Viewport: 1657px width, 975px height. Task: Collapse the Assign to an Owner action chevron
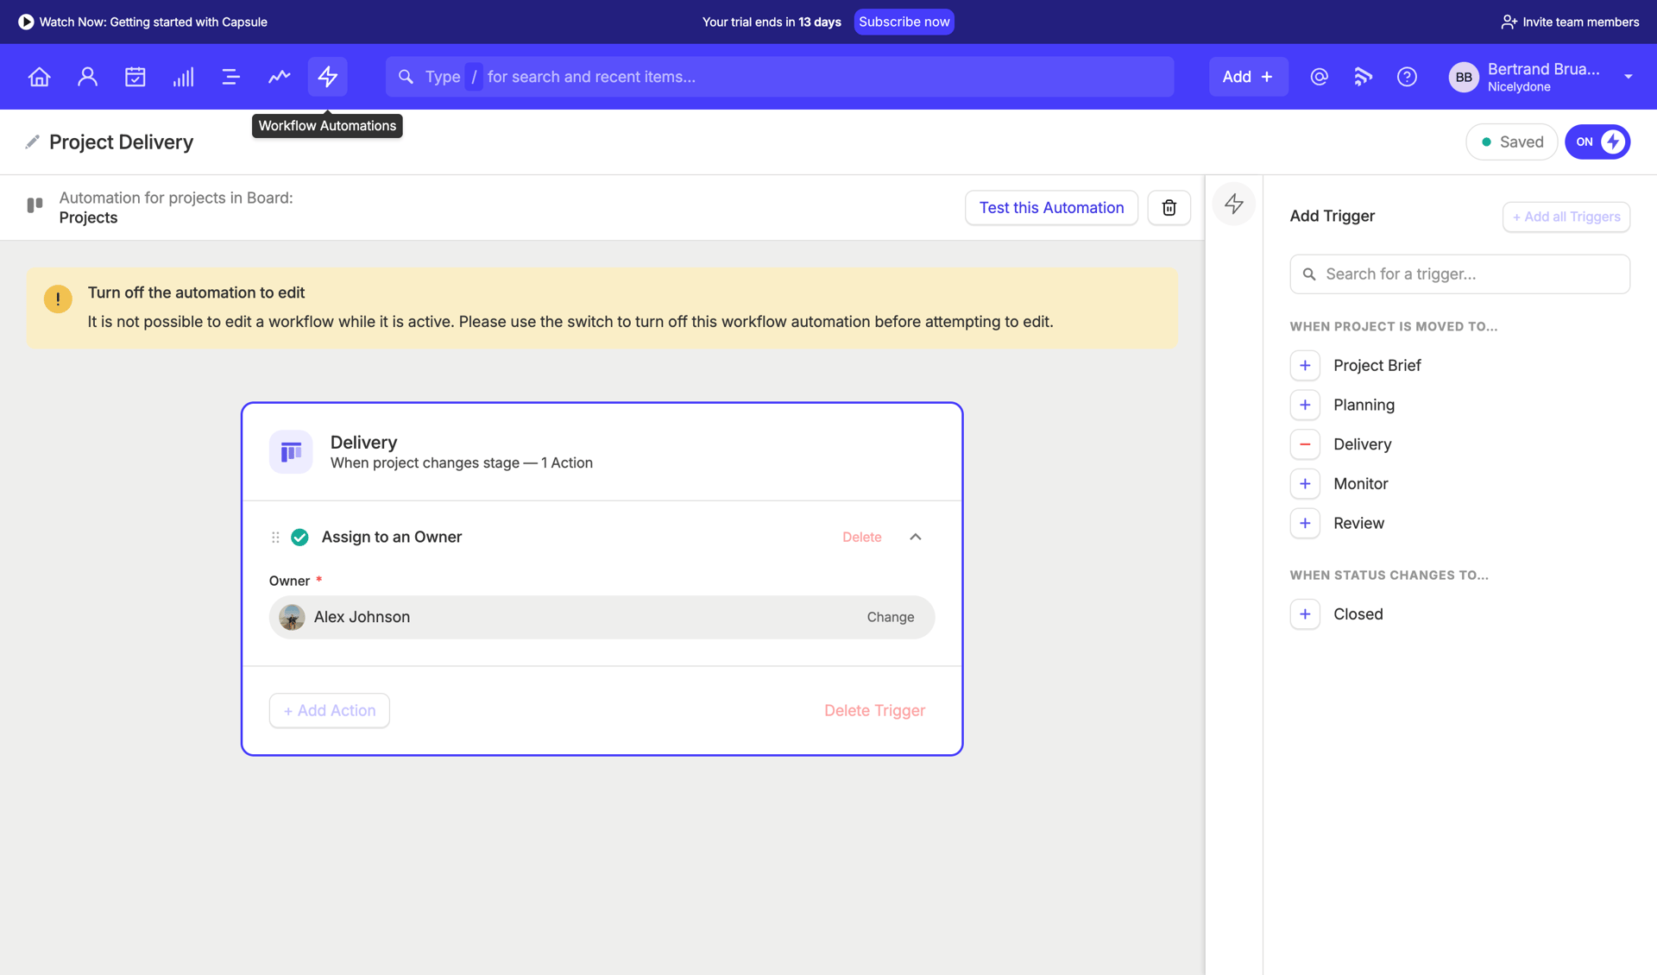point(916,536)
